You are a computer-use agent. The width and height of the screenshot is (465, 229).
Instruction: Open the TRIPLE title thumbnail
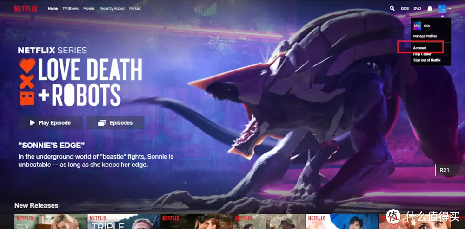click(x=123, y=221)
